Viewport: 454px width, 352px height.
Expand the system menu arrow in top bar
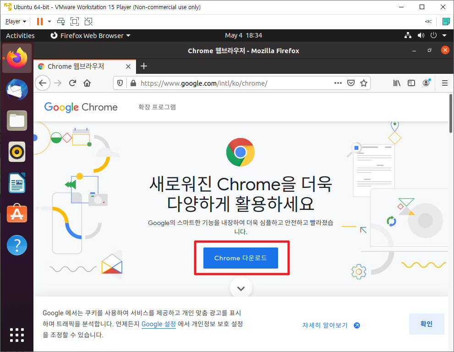pyautogui.click(x=444, y=35)
